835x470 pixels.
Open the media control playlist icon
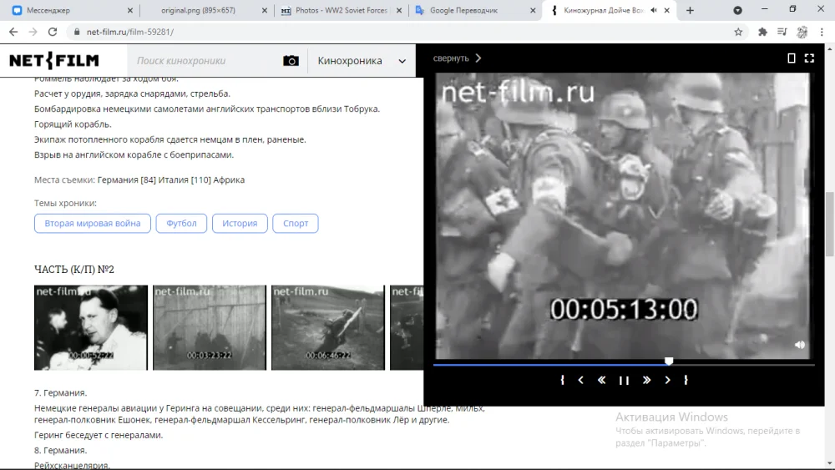click(782, 32)
